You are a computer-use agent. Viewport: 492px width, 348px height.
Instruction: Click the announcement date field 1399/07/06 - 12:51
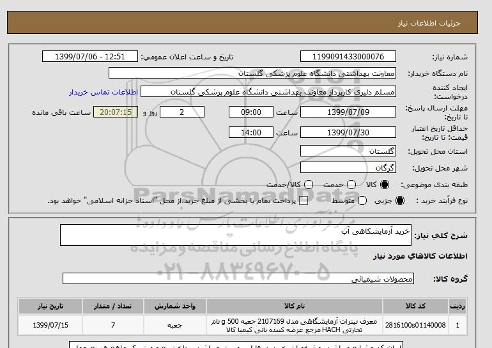(90, 56)
